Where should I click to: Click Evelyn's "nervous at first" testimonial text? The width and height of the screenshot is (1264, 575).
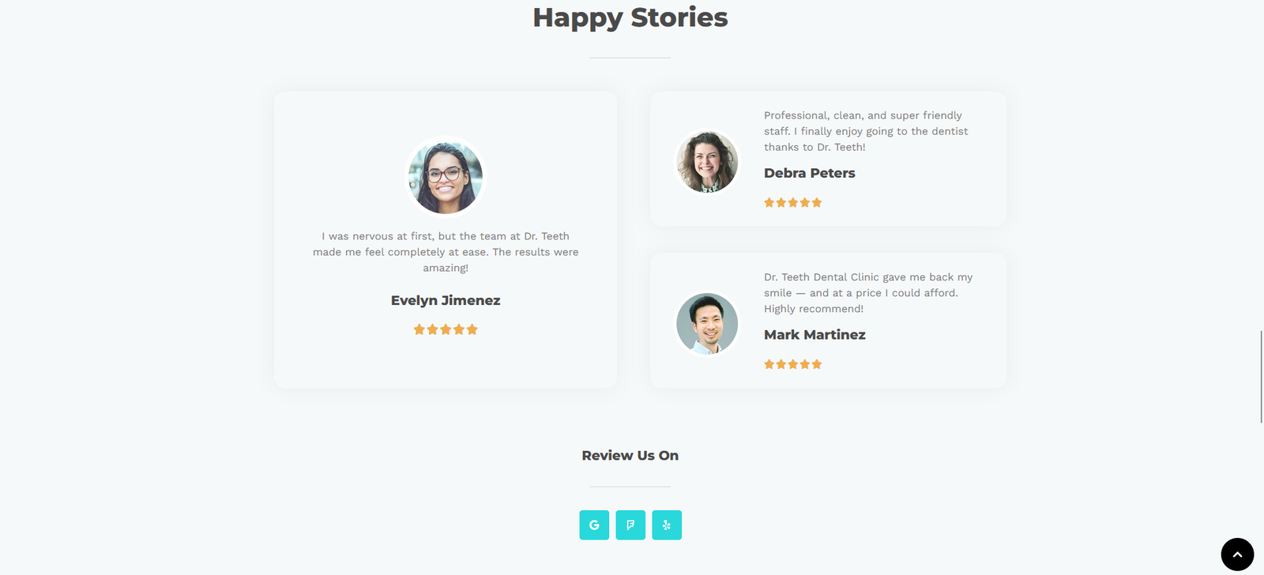446,252
